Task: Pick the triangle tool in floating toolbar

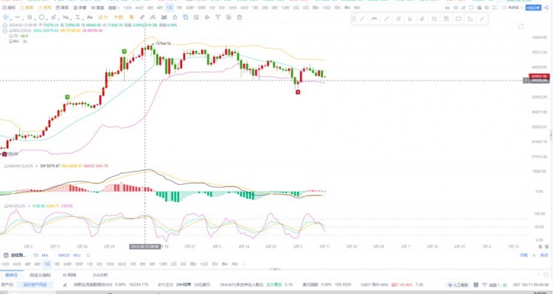Action: click(x=470, y=19)
